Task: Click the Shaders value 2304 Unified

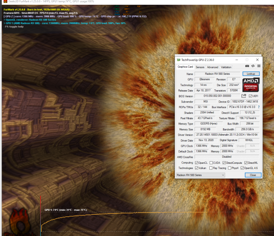Action: (x=207, y=112)
